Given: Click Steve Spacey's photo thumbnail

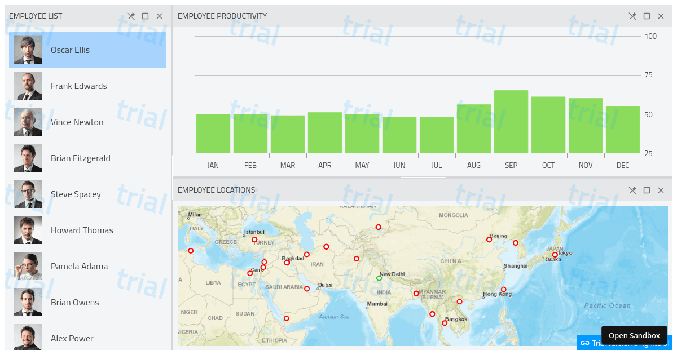Looking at the screenshot, I should 28,194.
